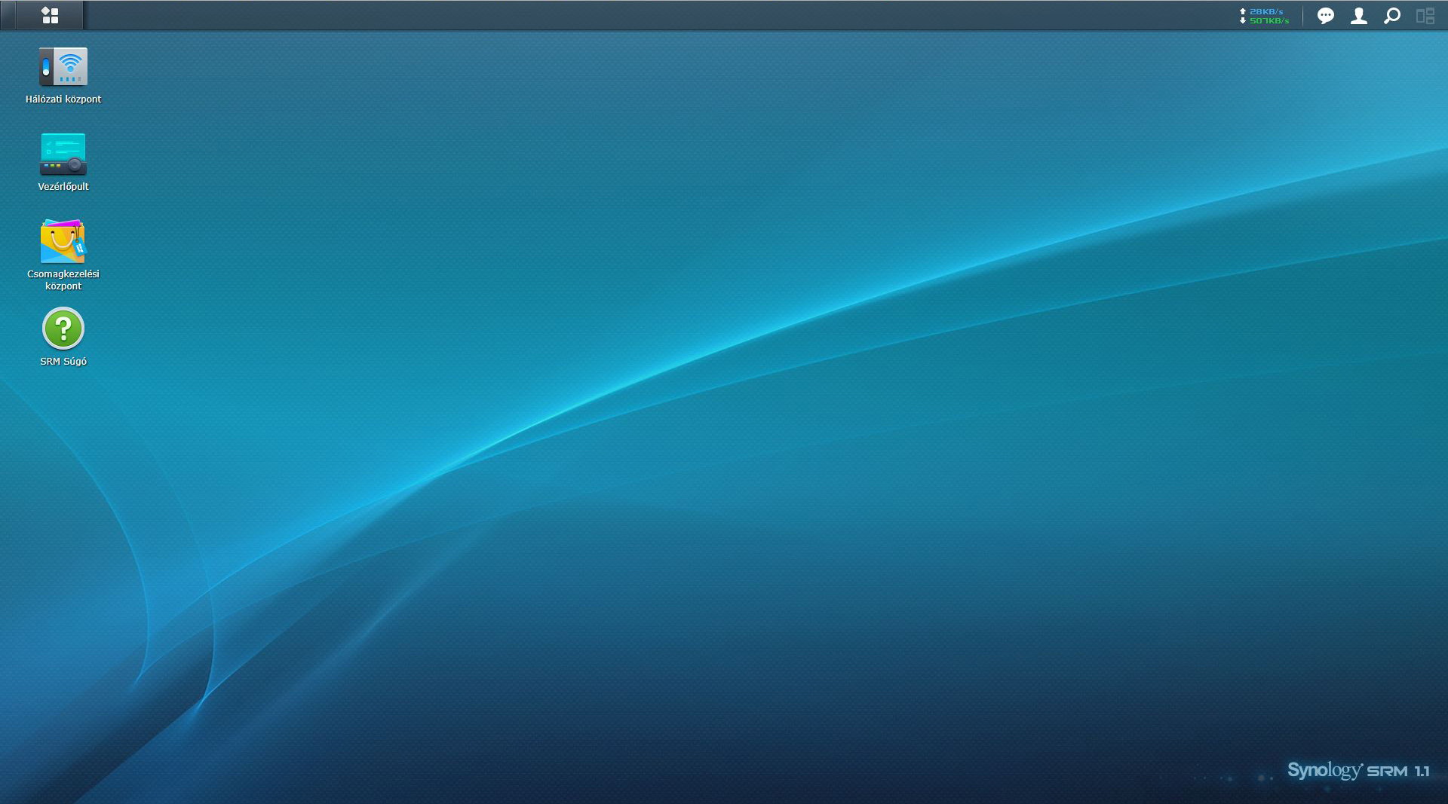The image size is (1448, 804).
Task: Toggle the widgets panel icon
Action: pyautogui.click(x=1425, y=16)
